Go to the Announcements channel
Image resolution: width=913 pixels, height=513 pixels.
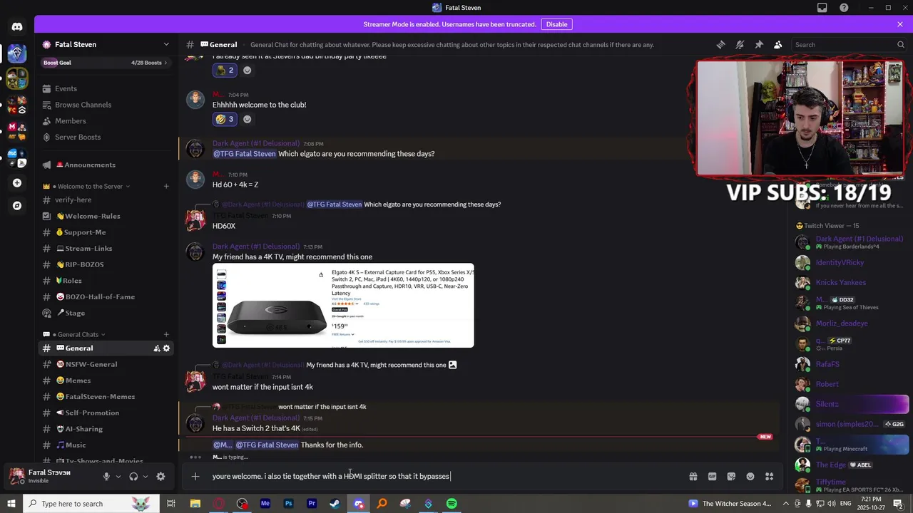(x=106, y=165)
